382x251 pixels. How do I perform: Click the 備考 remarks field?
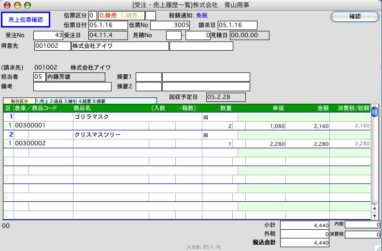[72, 87]
